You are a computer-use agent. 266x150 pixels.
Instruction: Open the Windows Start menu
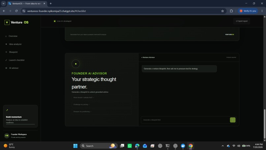tap(75, 146)
